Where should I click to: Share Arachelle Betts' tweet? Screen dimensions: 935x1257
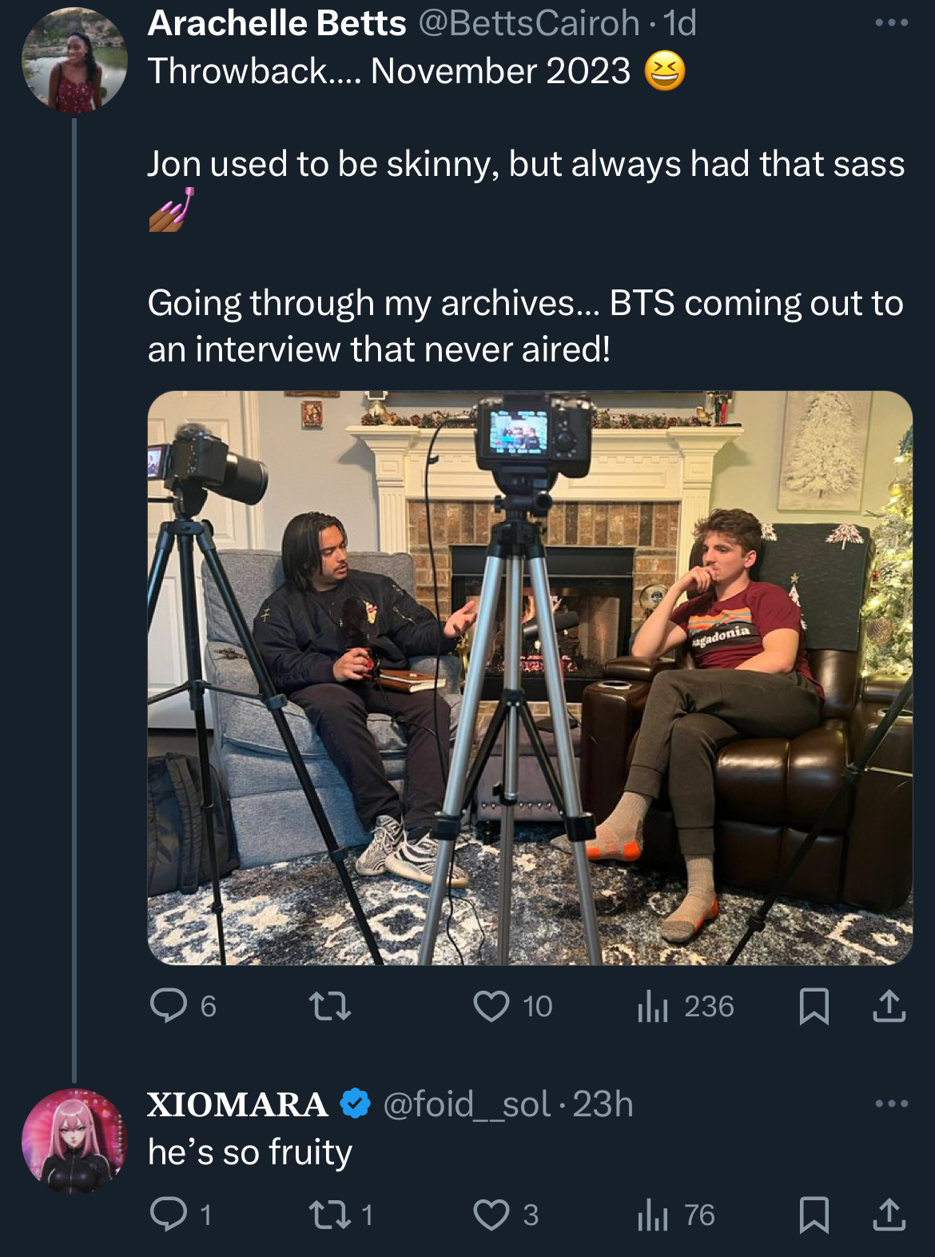pyautogui.click(x=889, y=1006)
